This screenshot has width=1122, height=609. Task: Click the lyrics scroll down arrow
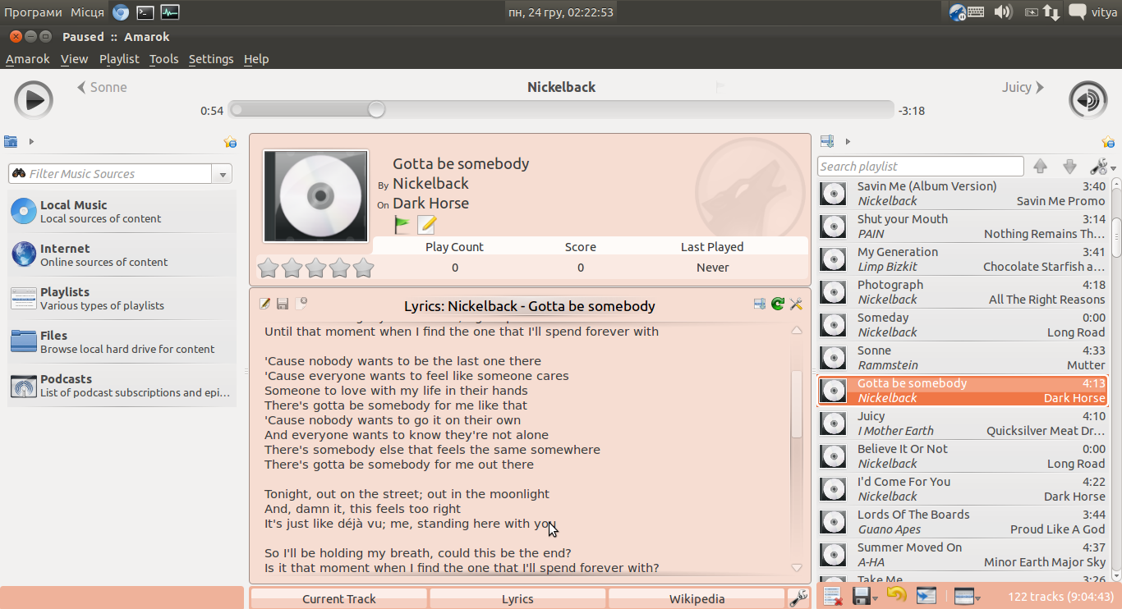(796, 568)
